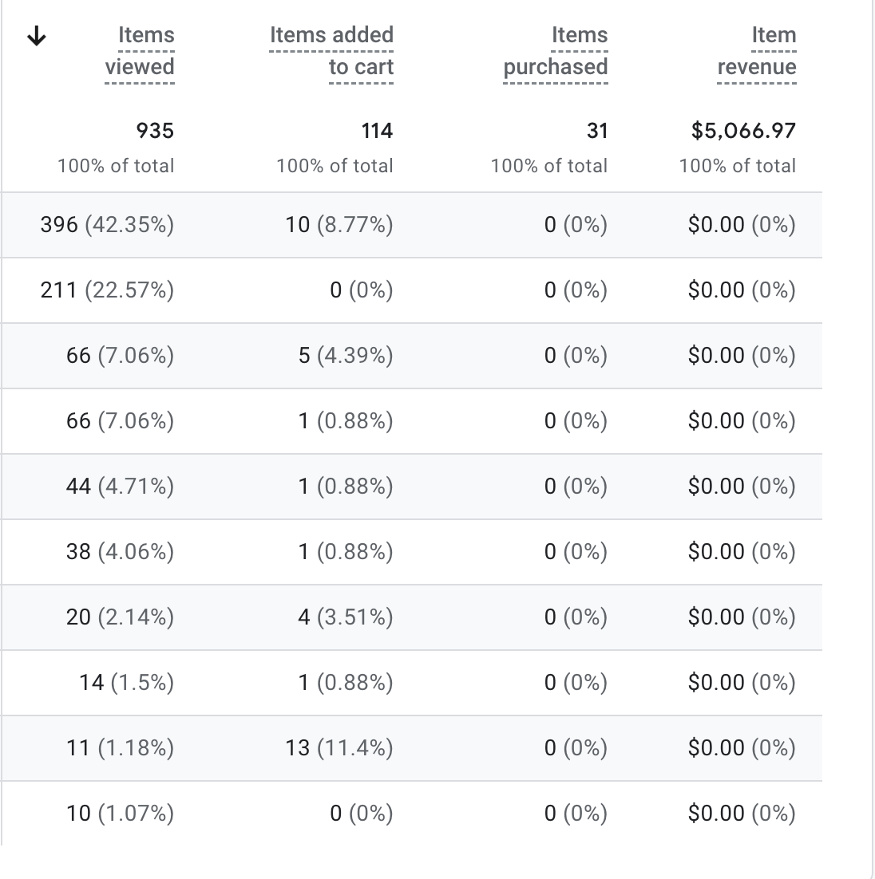Select the 11 (1.18%) items viewed cell
This screenshot has width=875, height=879.
coord(120,748)
